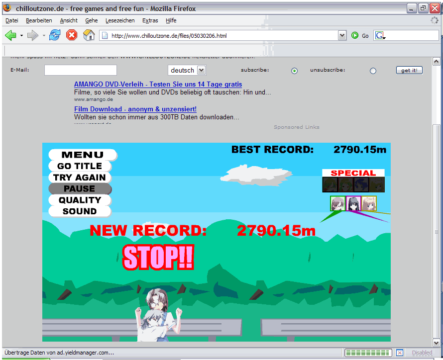The width and height of the screenshot is (443, 360).
Task: Open the Bearbeiten menu
Action: tap(39, 20)
